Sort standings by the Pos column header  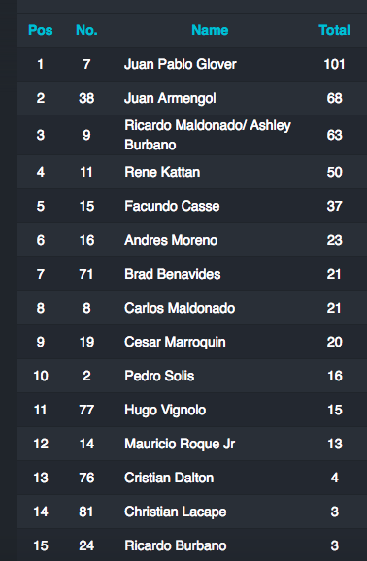(41, 30)
